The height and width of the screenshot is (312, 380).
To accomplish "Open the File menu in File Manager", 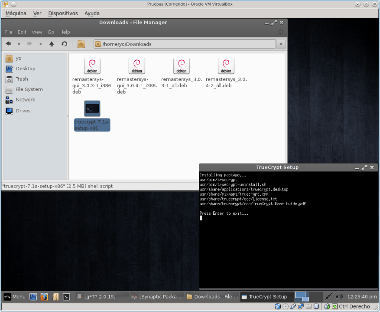I will click(x=8, y=32).
